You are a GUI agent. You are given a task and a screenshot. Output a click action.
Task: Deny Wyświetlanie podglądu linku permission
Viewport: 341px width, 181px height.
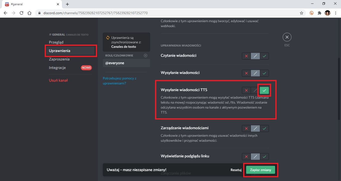246,157
